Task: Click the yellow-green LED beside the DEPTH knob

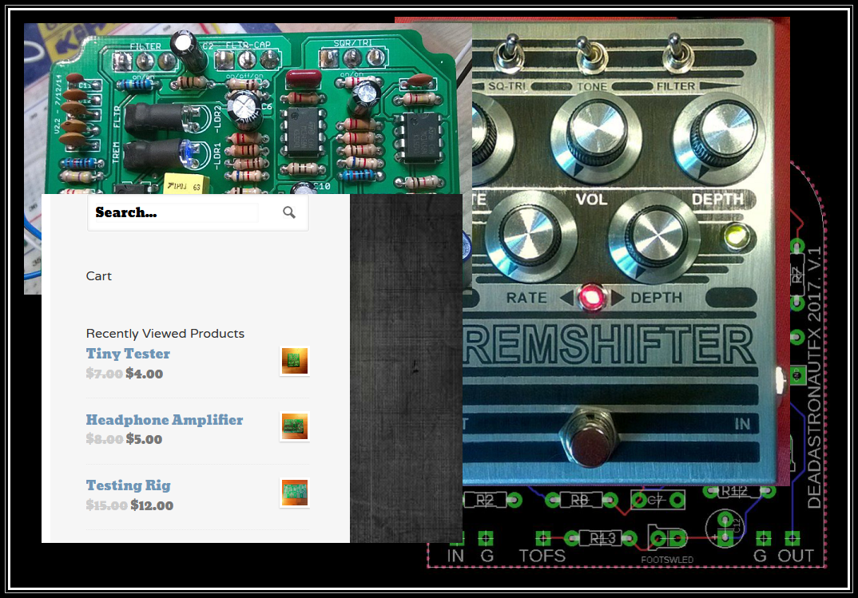Action: (735, 236)
